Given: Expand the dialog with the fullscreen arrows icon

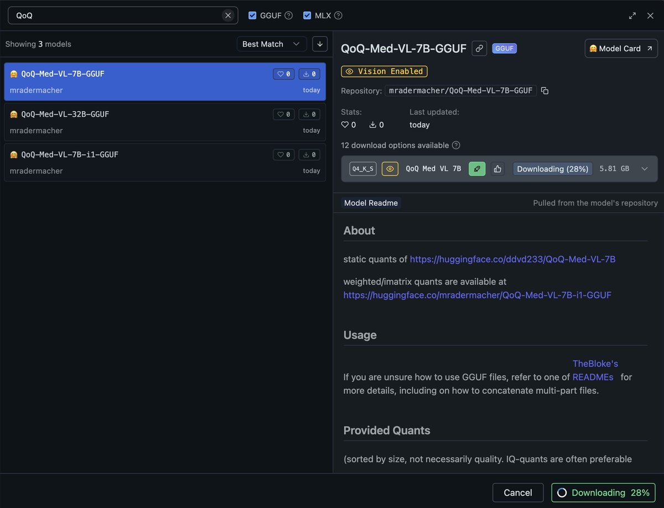Looking at the screenshot, I should coord(632,15).
